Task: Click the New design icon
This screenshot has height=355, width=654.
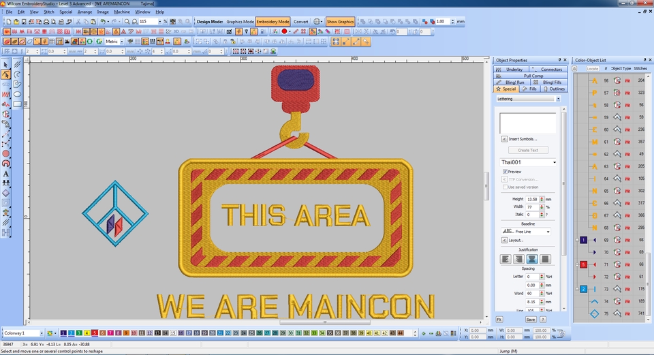Action: [9, 21]
